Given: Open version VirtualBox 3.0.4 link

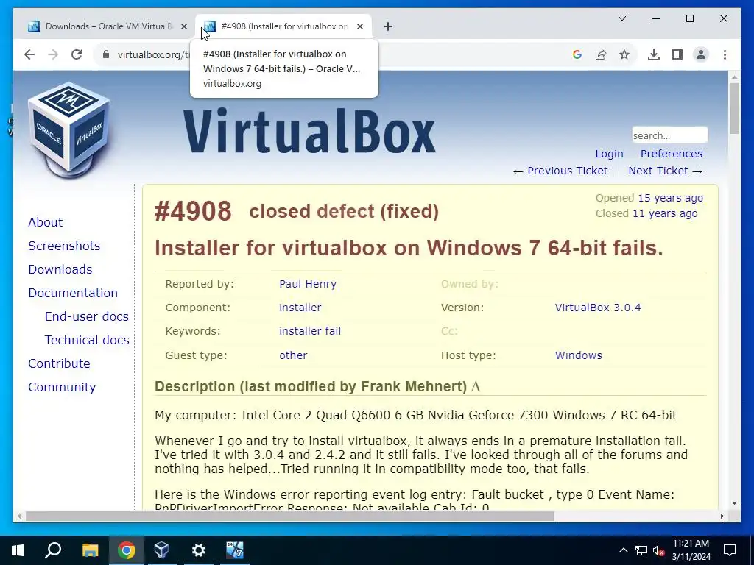Looking at the screenshot, I should pos(598,308).
